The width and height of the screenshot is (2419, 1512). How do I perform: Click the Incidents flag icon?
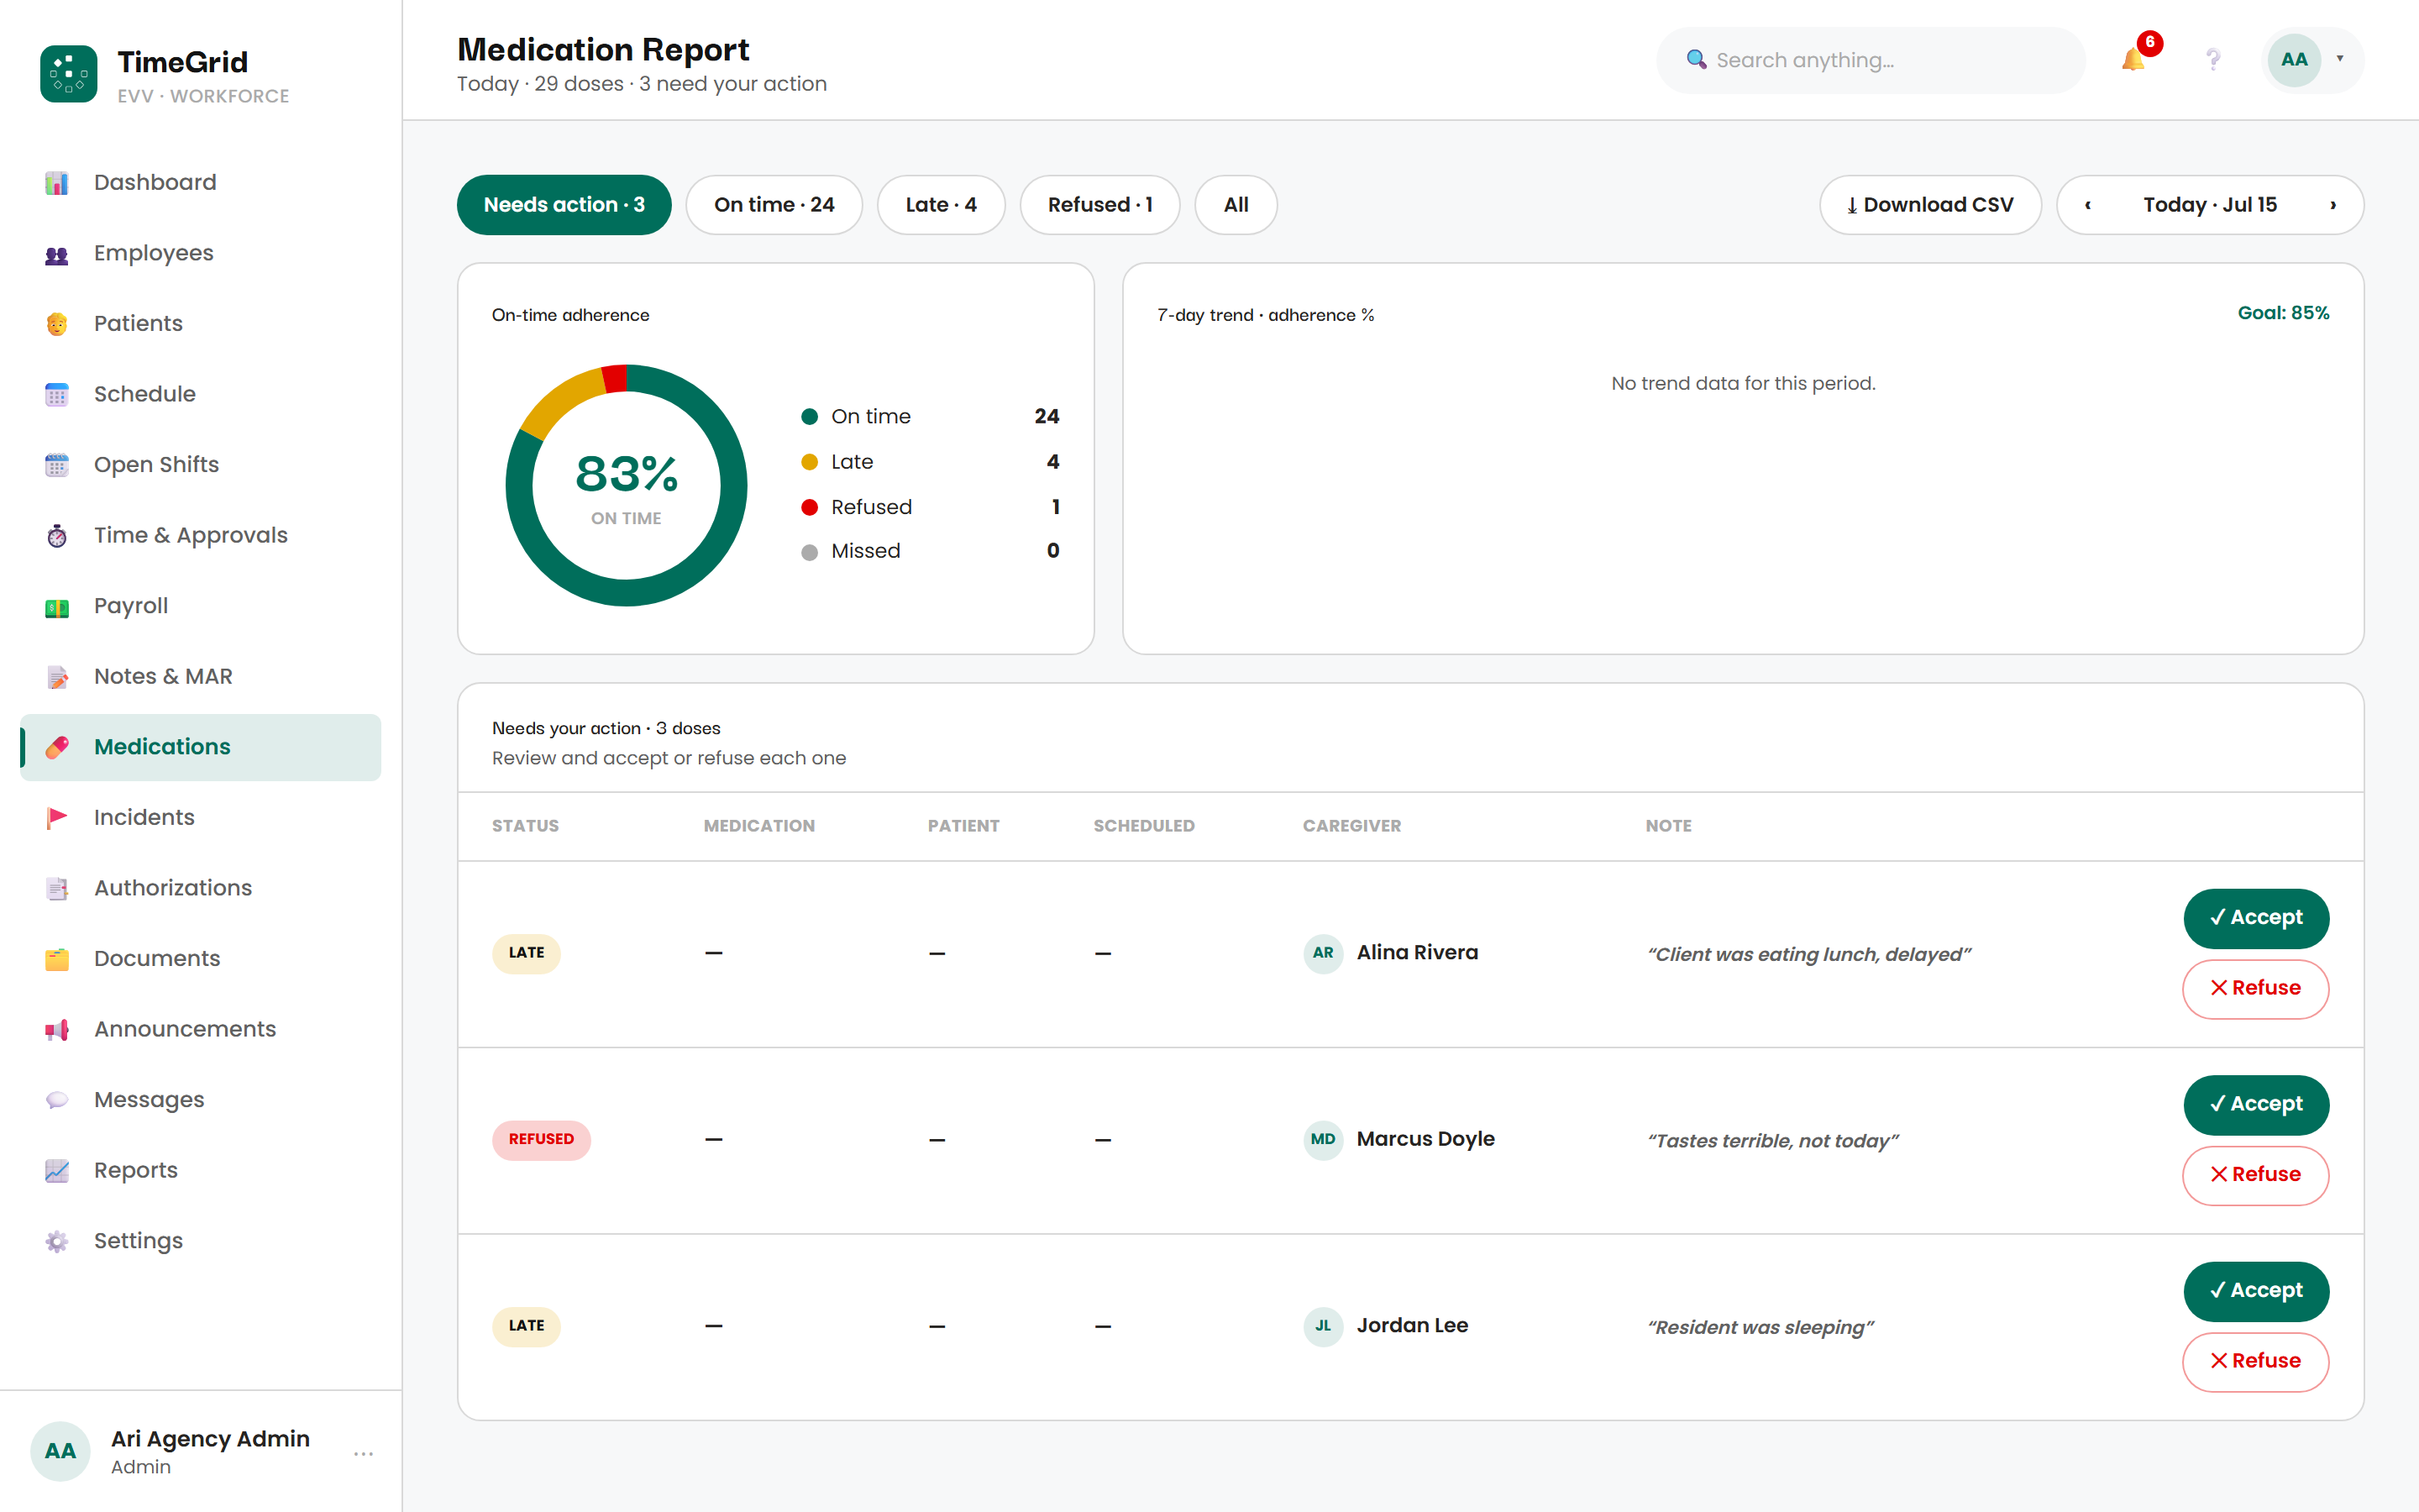click(x=57, y=818)
